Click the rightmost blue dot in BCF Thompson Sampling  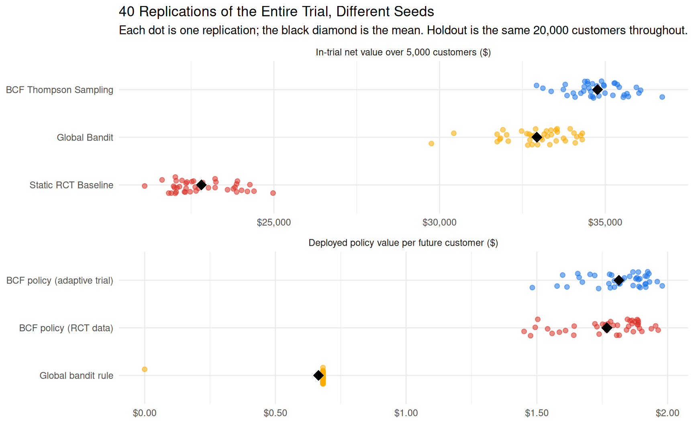click(662, 97)
